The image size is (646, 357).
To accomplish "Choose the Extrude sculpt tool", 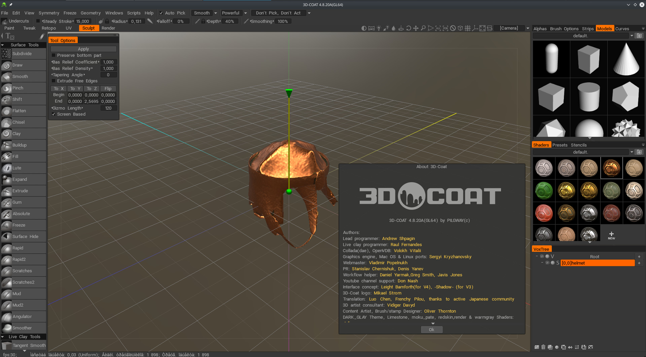I will (24, 191).
